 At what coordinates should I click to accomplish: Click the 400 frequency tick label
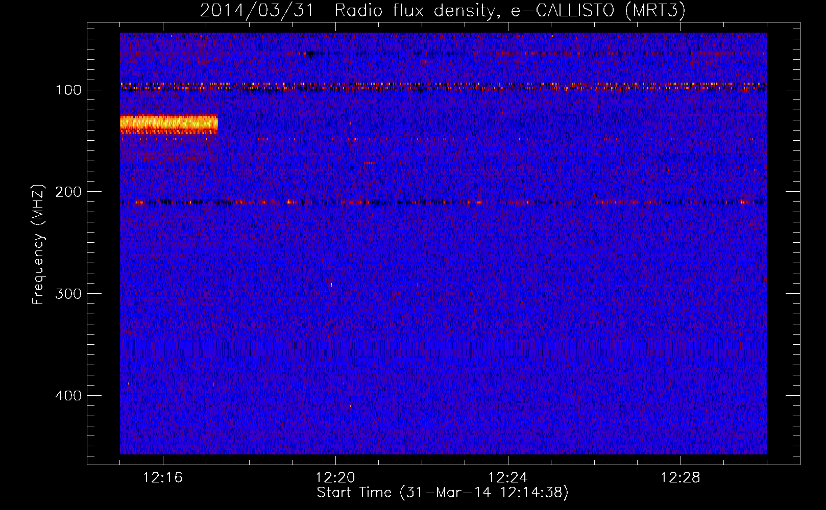tap(68, 396)
